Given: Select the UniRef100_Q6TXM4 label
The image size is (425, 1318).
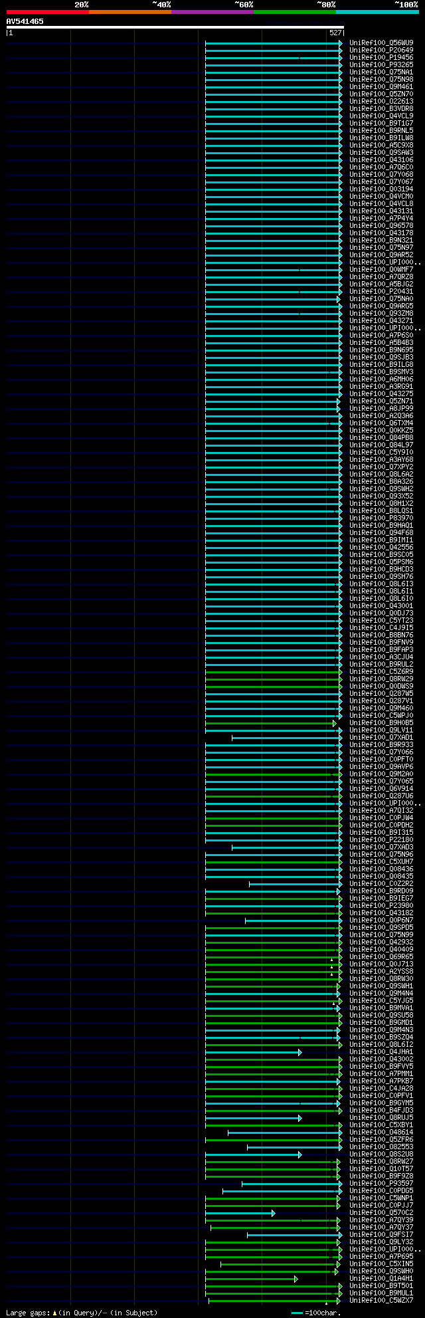Looking at the screenshot, I should 381,423.
